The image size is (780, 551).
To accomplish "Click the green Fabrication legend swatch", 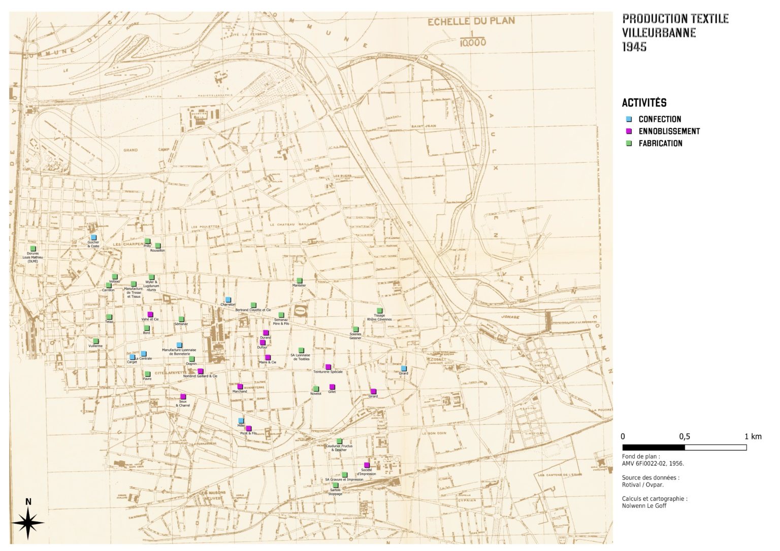I will 629,144.
